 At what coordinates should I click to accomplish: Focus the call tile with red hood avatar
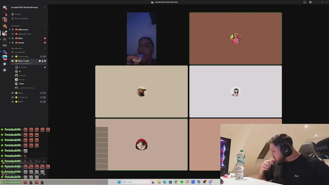[141, 144]
